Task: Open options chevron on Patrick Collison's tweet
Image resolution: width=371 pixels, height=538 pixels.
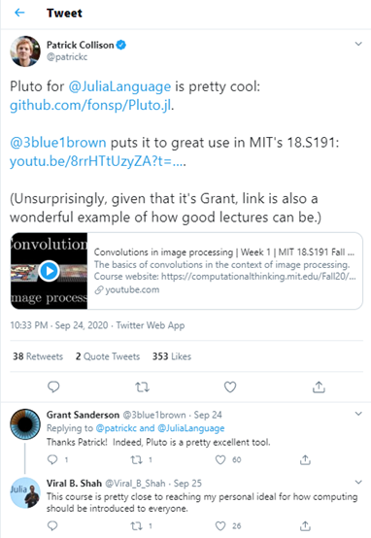Action: point(358,44)
